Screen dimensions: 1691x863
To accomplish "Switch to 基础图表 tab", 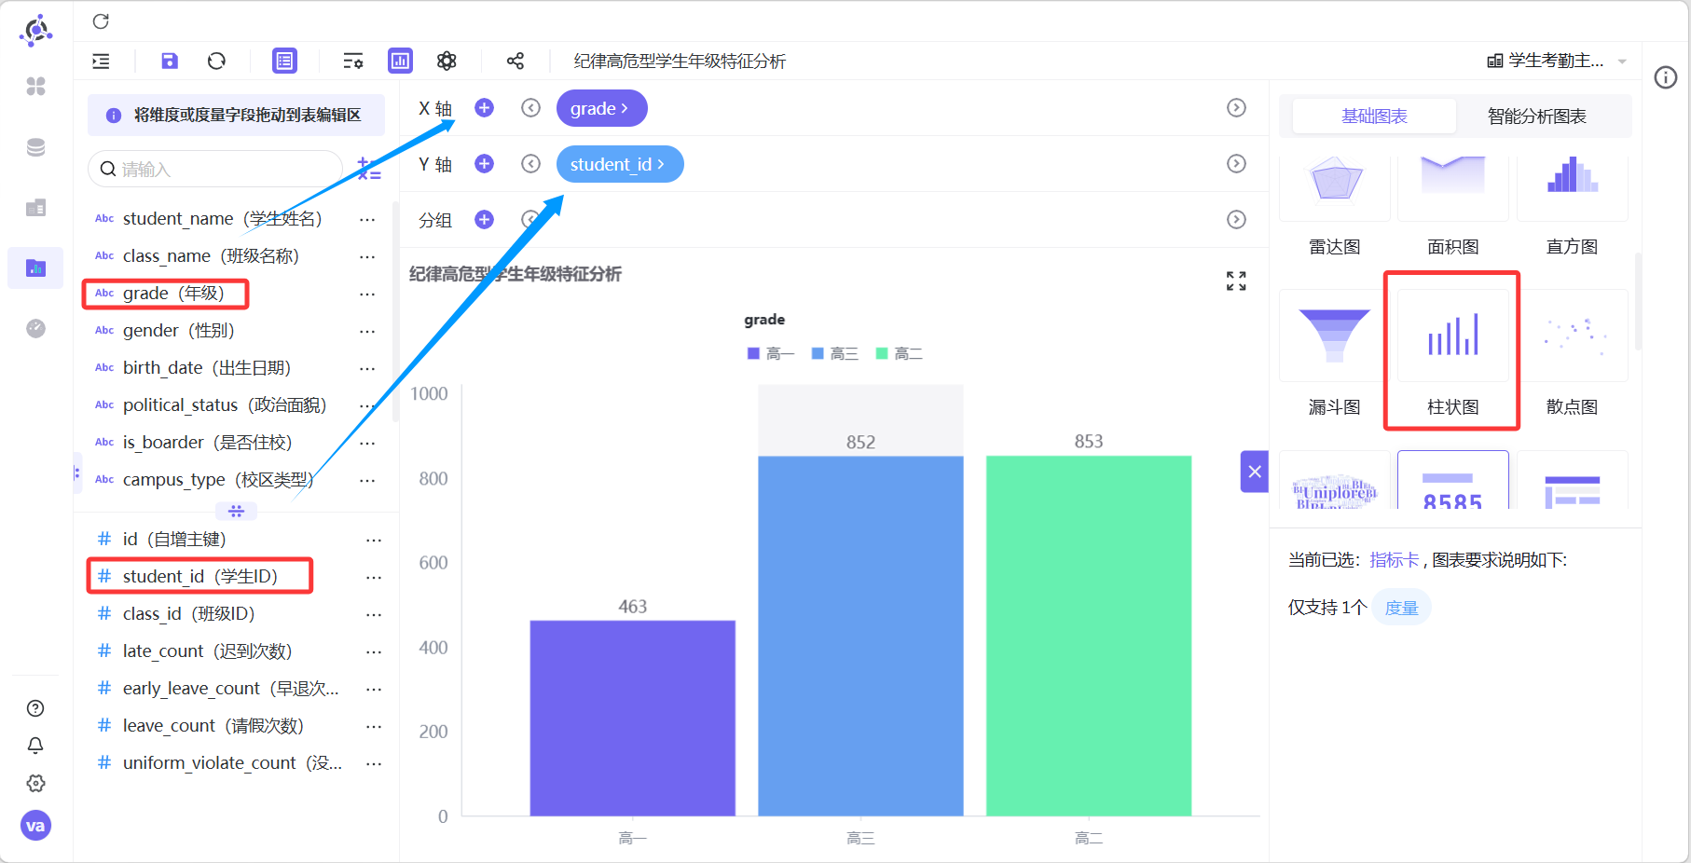I will coord(1374,116).
